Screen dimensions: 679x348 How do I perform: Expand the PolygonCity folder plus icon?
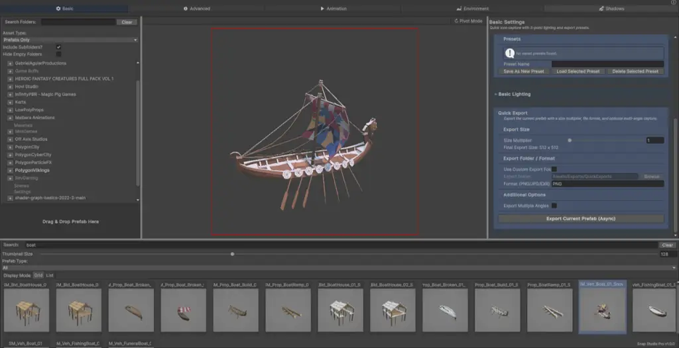pos(10,147)
